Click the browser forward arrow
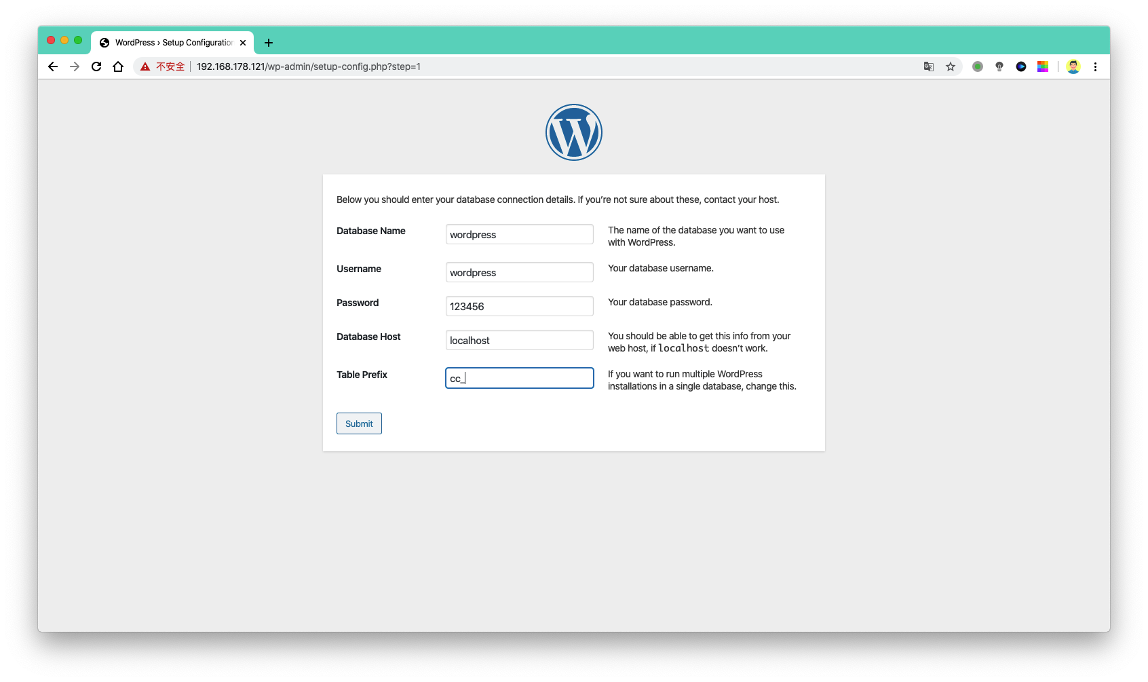 [75, 67]
